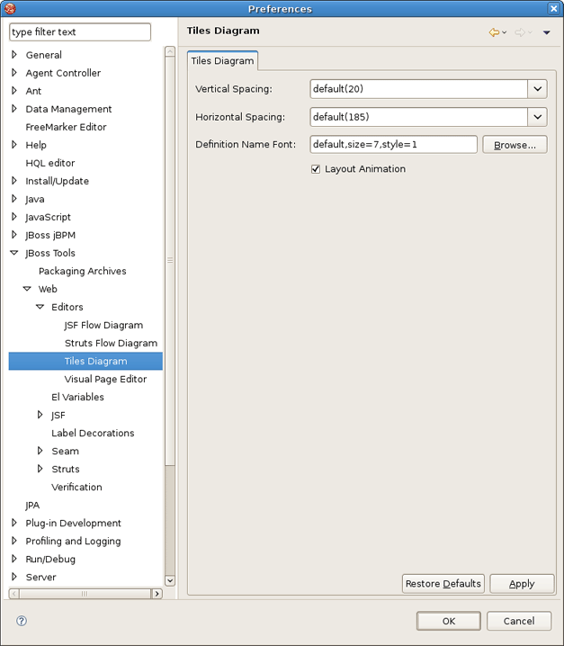Click the type filter text field

click(x=80, y=32)
